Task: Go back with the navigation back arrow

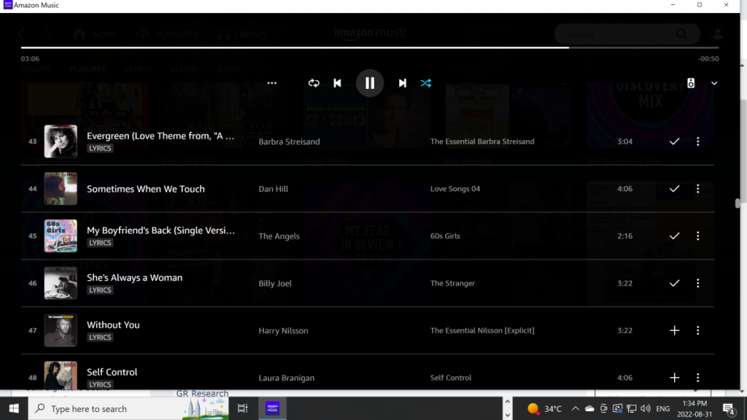Action: [21, 34]
